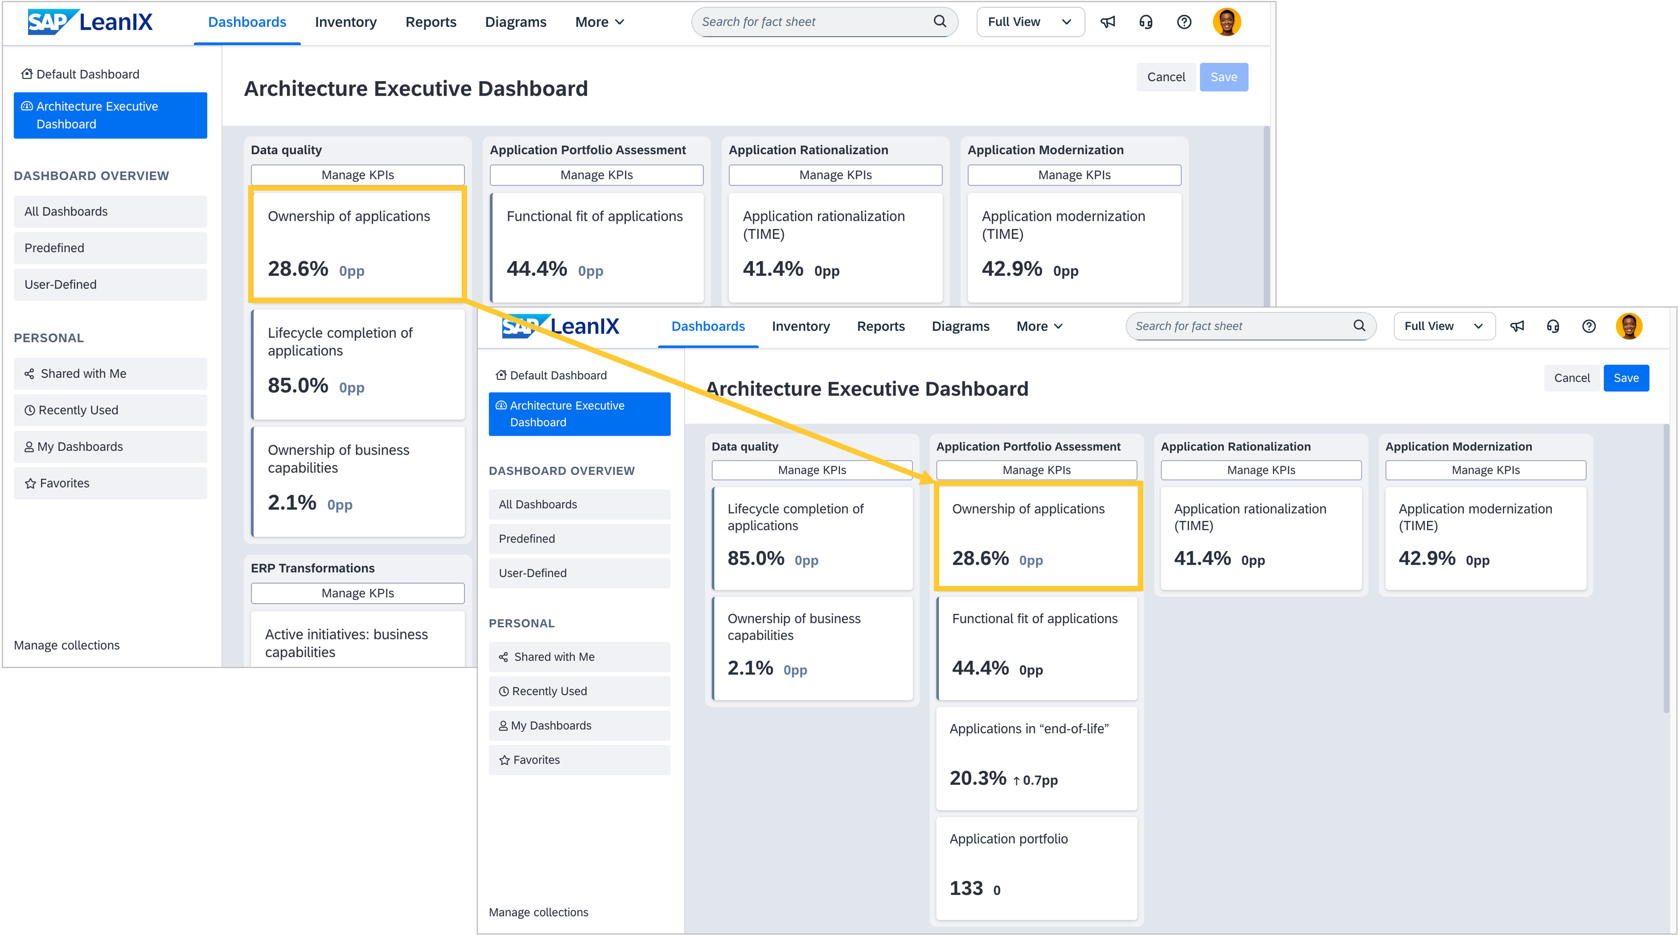Image resolution: width=1679 pixels, height=935 pixels.
Task: Click megaphone icon in the bottom window header
Action: click(x=1517, y=326)
